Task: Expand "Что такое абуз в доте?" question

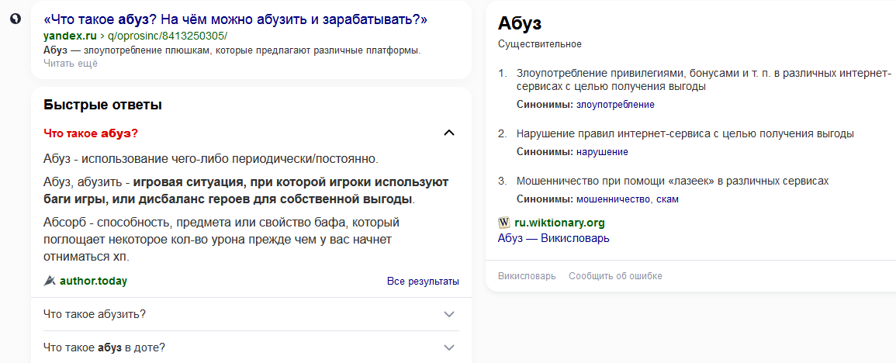Action: 448,347
